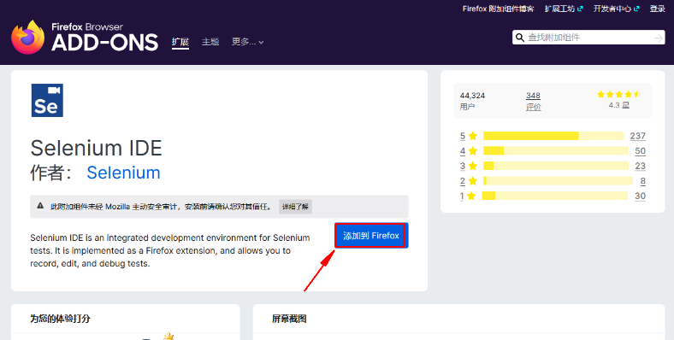Click the search magnifier icon
This screenshot has height=340, width=674.
pos(520,38)
